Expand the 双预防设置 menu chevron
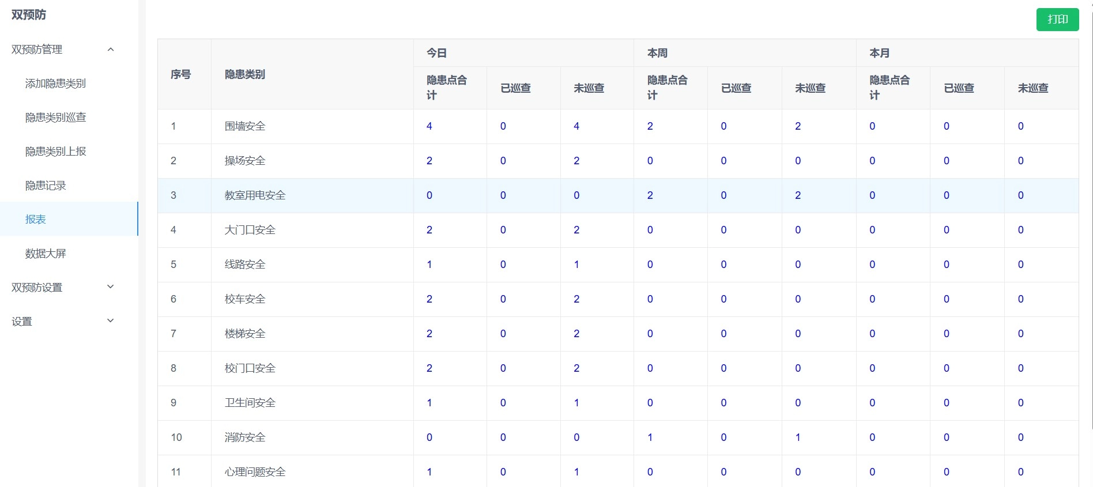The width and height of the screenshot is (1093, 487). [x=111, y=287]
